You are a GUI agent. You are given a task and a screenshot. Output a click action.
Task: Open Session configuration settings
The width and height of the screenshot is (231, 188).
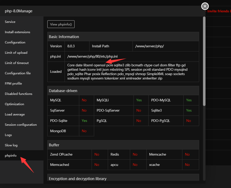(21, 125)
